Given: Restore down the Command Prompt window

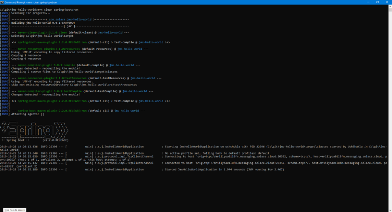Looking at the screenshot, I should point(377,2).
